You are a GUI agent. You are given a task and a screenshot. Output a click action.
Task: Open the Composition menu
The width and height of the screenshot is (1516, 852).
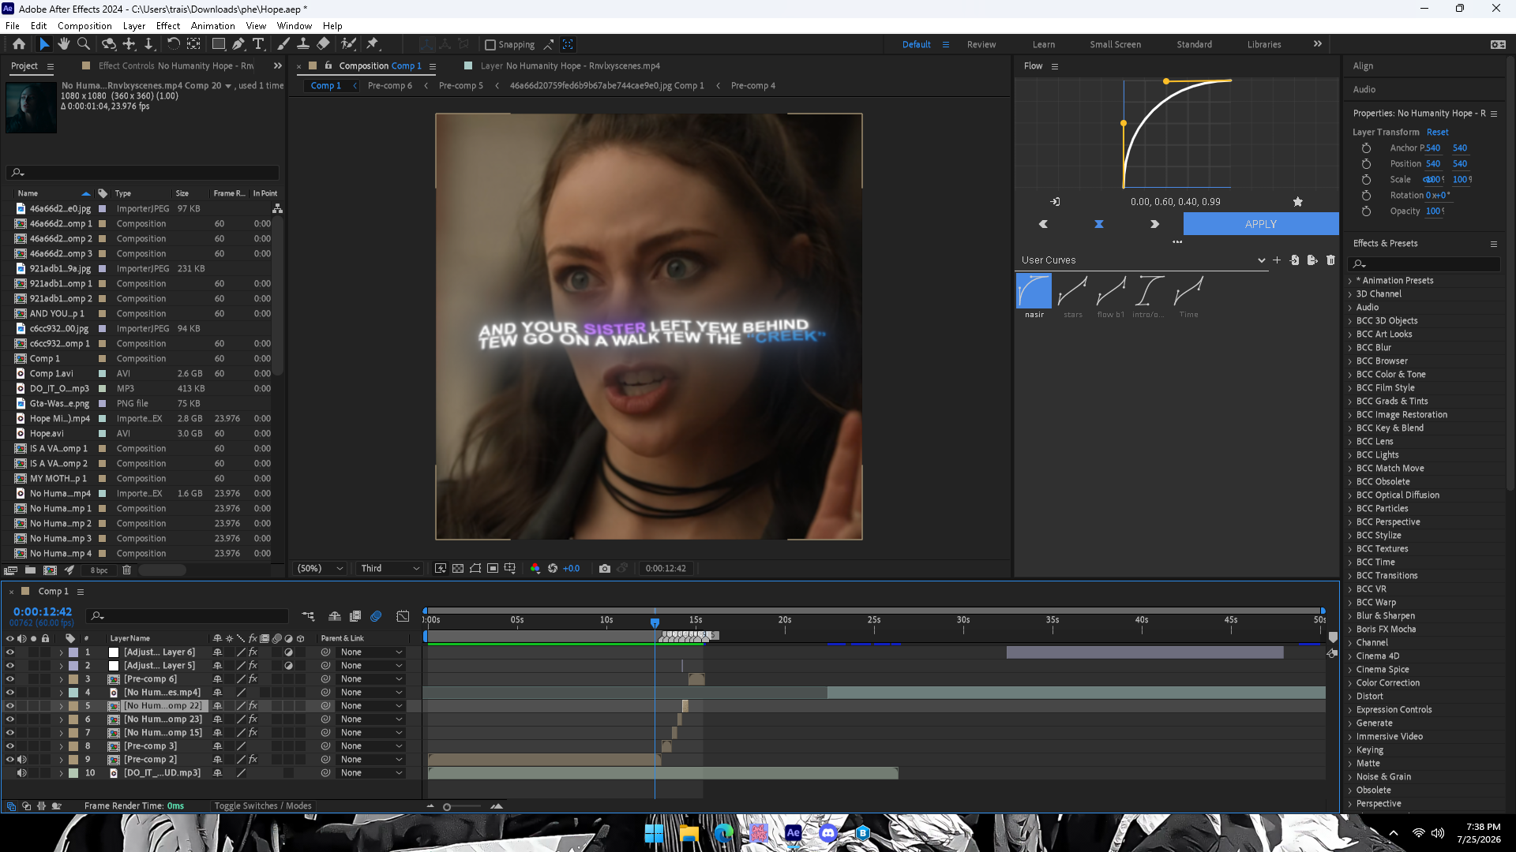click(x=84, y=26)
